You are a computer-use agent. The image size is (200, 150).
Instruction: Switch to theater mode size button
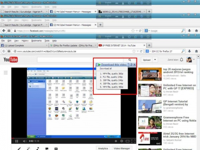pyautogui.click(x=127, y=141)
